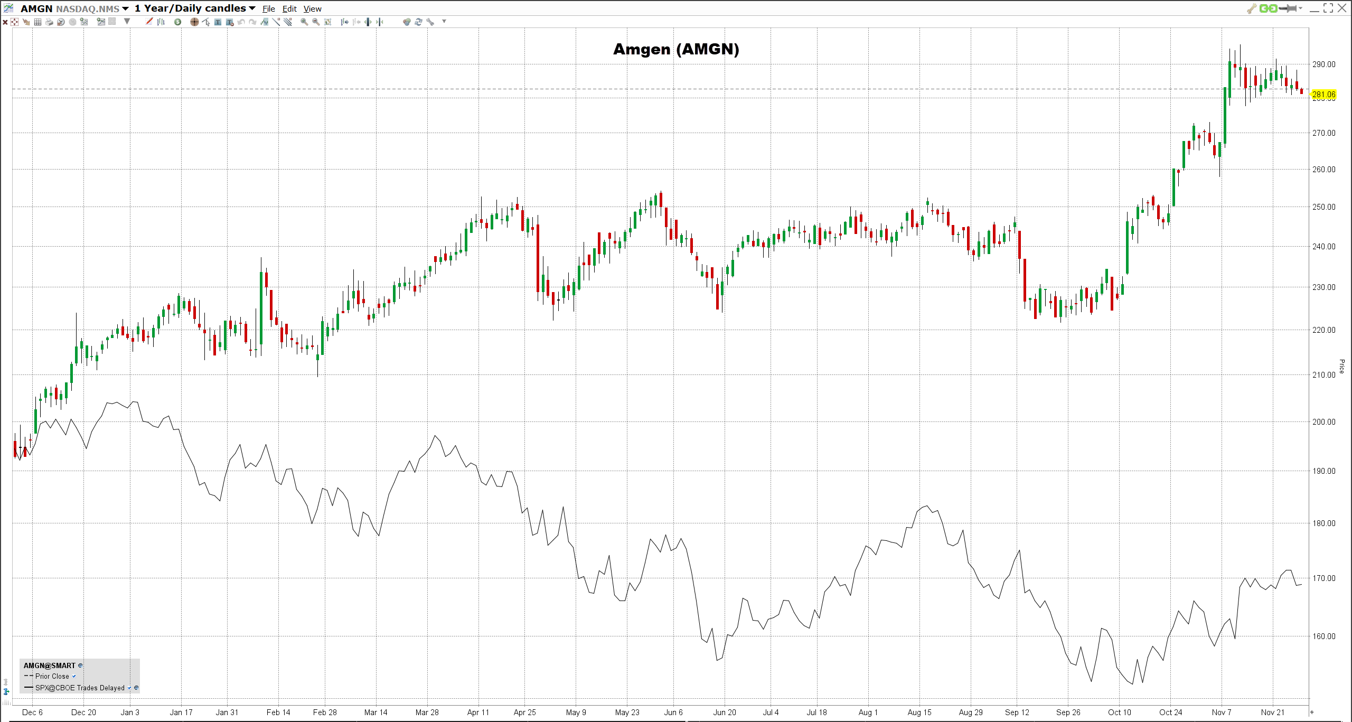Screen dimensions: 1352x722
Task: Click the redo arrow icon
Action: coord(253,22)
